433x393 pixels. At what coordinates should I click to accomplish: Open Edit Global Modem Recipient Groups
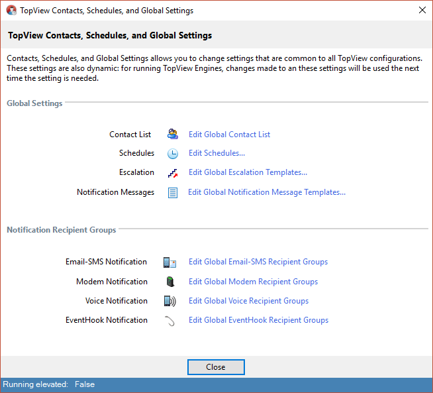click(253, 282)
